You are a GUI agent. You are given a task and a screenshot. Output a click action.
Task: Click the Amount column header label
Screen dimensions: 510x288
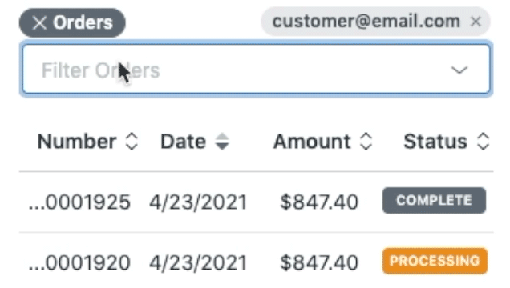312,142
